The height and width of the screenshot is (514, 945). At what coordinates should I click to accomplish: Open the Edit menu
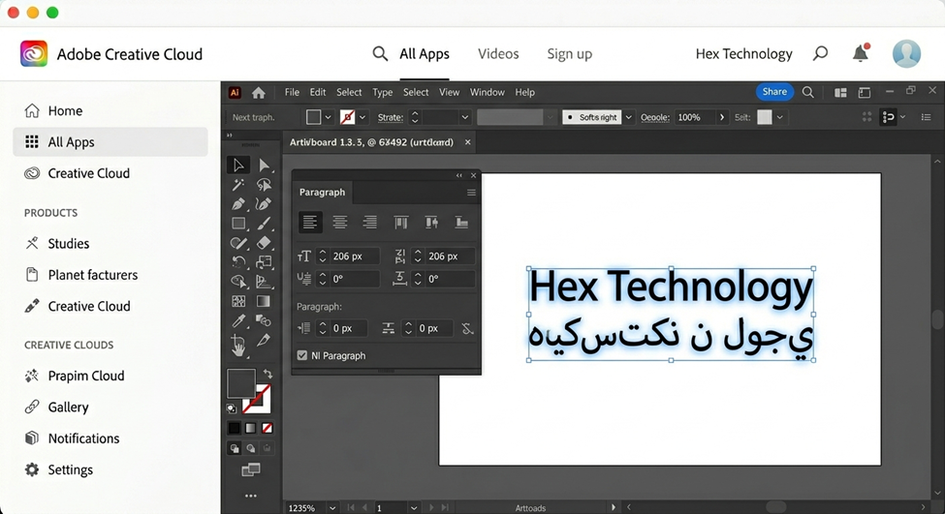pos(318,92)
